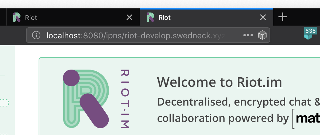Click the dashed placeholder box in left panel
Viewport: 320px width, 135px height.
coord(4,103)
